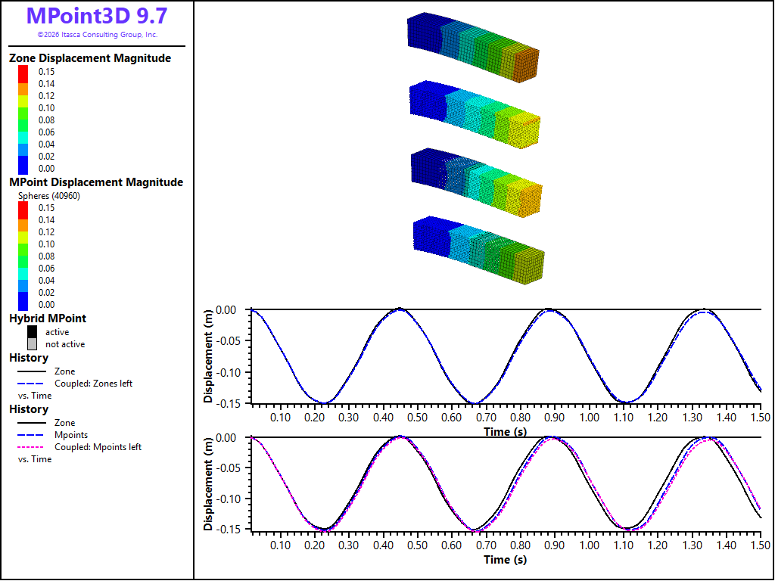Select the beam with white-dotted spheres and an orange tip

point(477,182)
